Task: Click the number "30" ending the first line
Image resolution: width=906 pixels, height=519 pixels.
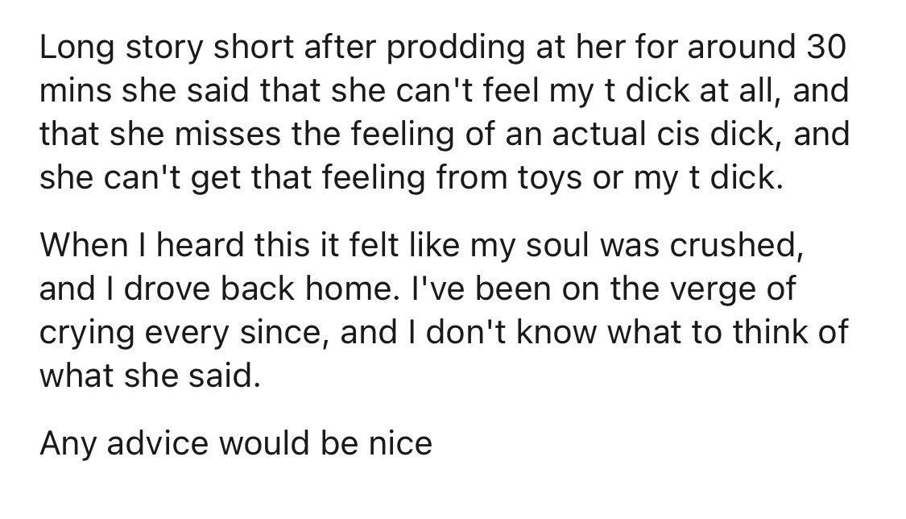Action: click(x=825, y=46)
